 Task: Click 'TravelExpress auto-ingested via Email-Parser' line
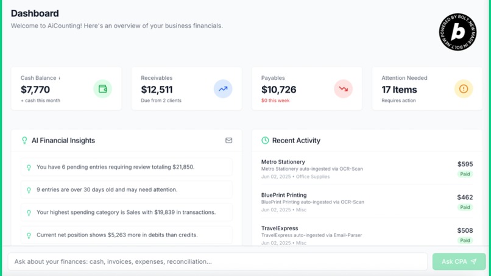coord(311,235)
